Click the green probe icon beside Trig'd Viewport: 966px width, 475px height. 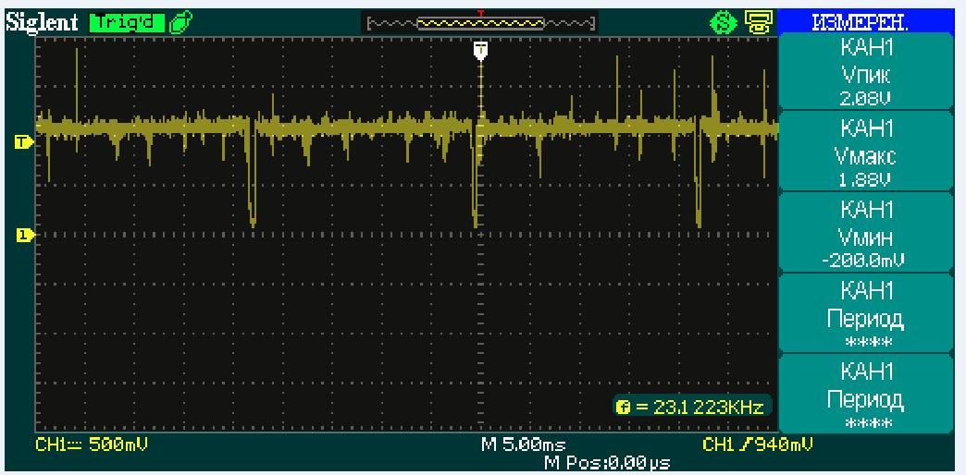tap(181, 23)
